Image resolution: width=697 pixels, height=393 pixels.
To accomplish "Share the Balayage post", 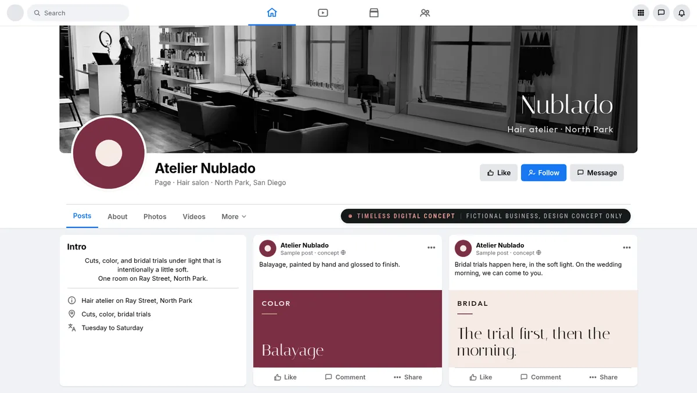I will click(x=408, y=377).
